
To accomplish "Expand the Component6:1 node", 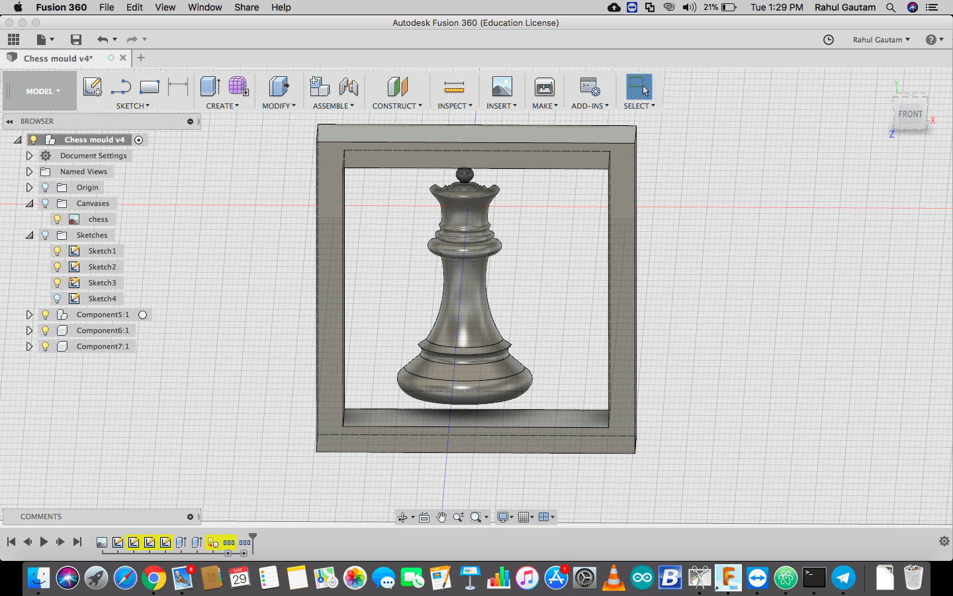I will coord(29,330).
